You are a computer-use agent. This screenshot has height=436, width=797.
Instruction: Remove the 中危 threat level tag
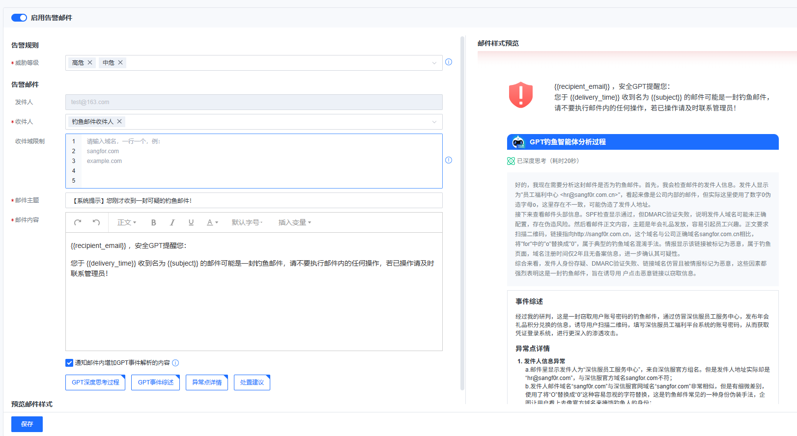[x=120, y=63]
